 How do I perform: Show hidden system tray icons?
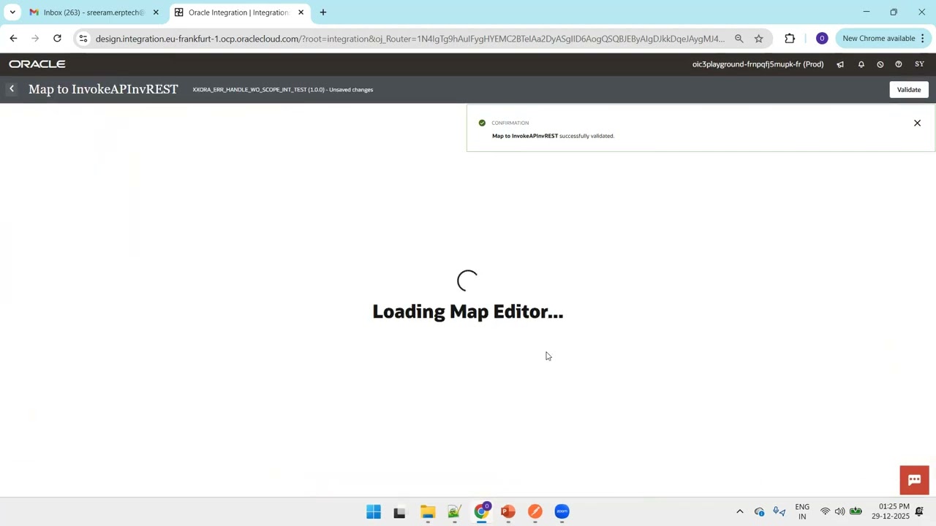tap(739, 511)
